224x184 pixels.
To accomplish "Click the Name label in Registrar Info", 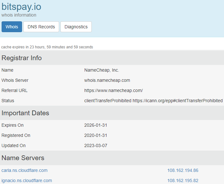I will tap(7, 70).
